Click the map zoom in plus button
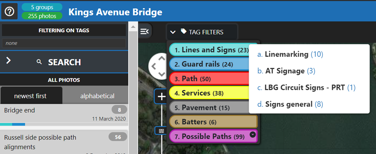The height and width of the screenshot is (154, 376). click(162, 96)
